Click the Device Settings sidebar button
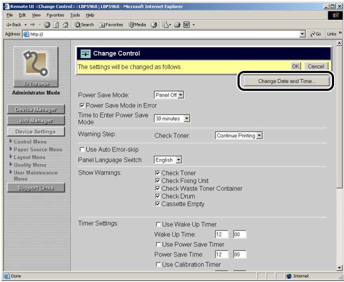This screenshot has height=282, width=344. point(36,131)
